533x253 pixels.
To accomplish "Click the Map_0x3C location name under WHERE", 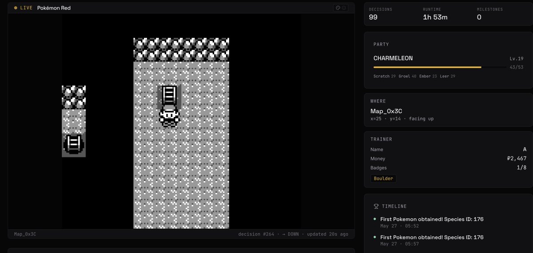I will pos(386,111).
